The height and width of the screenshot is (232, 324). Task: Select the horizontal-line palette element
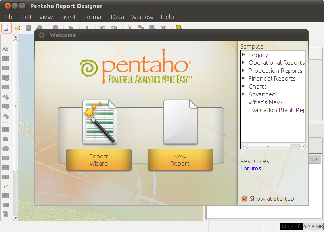coord(6,168)
